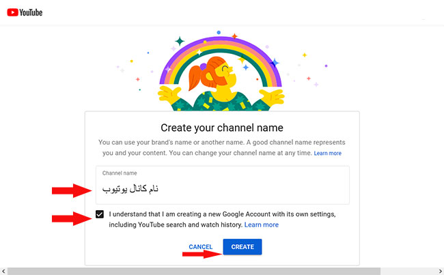Open Learn more link after channel name description
Viewport: 444px width, 275px height.
click(327, 154)
